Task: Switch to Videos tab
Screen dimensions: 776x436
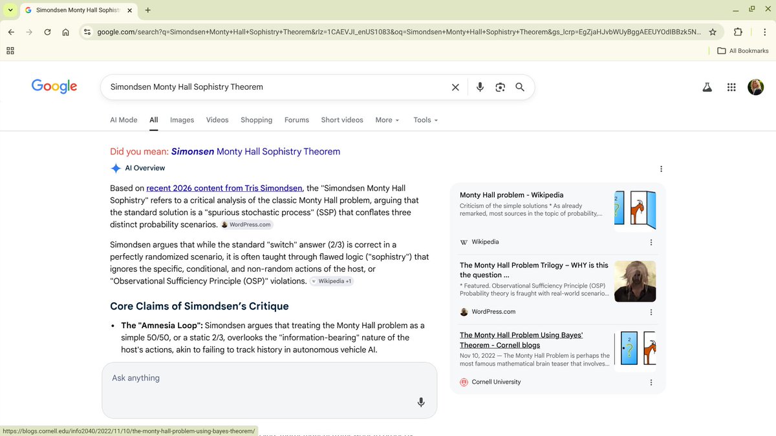Action: (x=217, y=120)
